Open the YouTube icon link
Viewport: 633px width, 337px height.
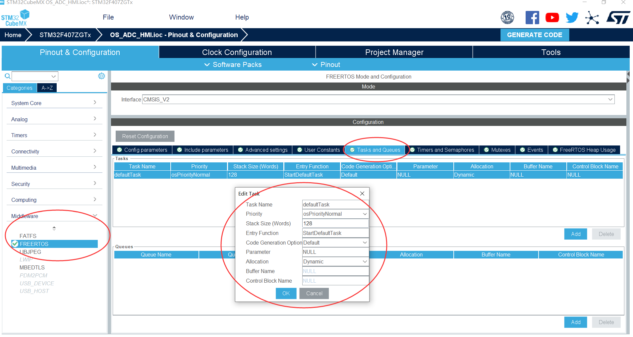(552, 18)
